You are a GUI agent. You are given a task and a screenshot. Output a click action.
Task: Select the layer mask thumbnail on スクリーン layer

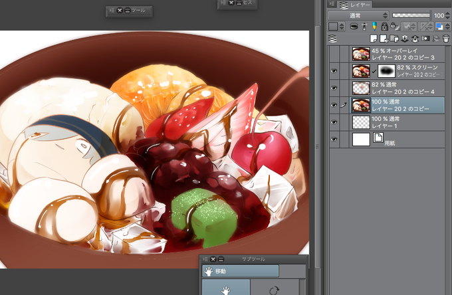pos(386,71)
